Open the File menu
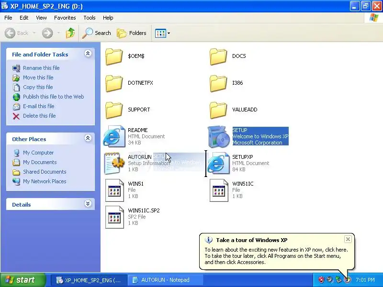This screenshot has height=287, width=383. pos(8,18)
